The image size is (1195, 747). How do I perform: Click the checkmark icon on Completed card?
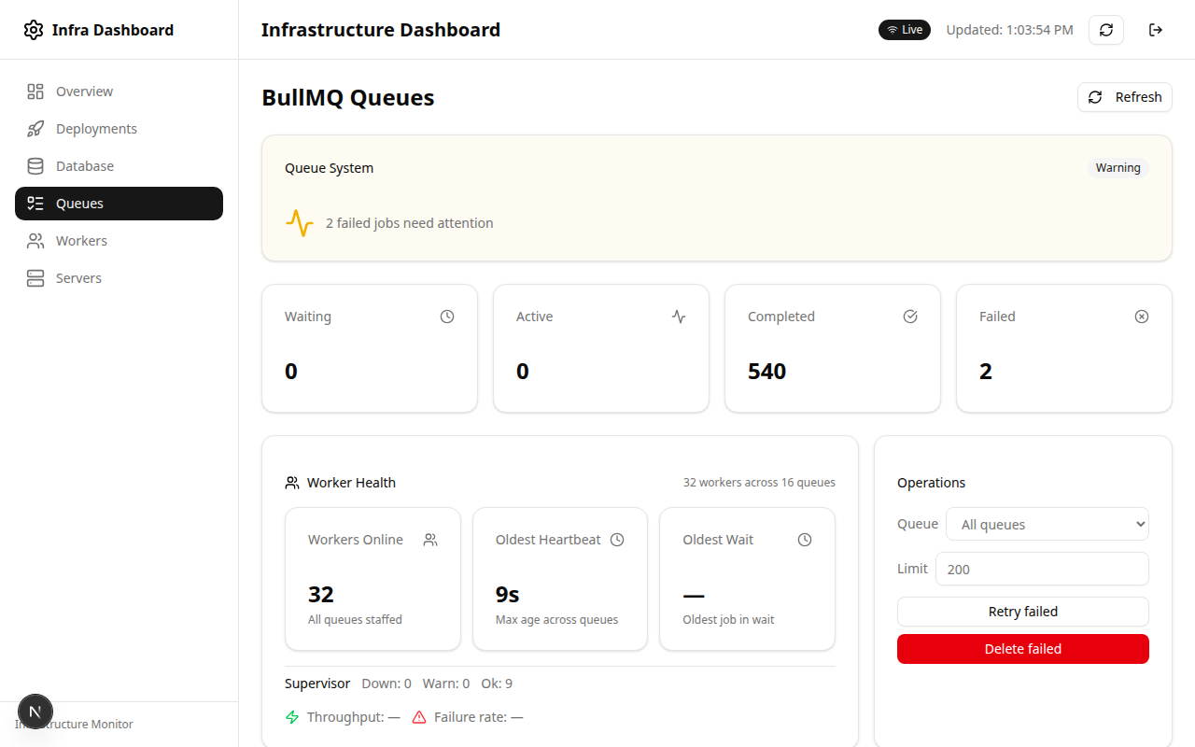point(910,317)
